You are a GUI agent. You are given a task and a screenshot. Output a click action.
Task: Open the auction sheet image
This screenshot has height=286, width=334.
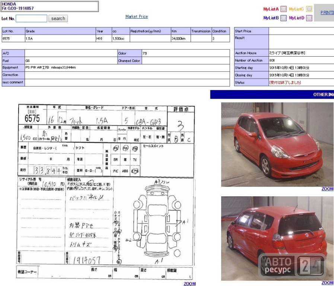(x=106, y=191)
